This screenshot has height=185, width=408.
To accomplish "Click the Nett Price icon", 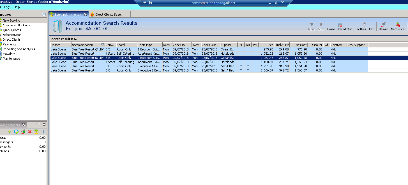I will click(398, 25).
